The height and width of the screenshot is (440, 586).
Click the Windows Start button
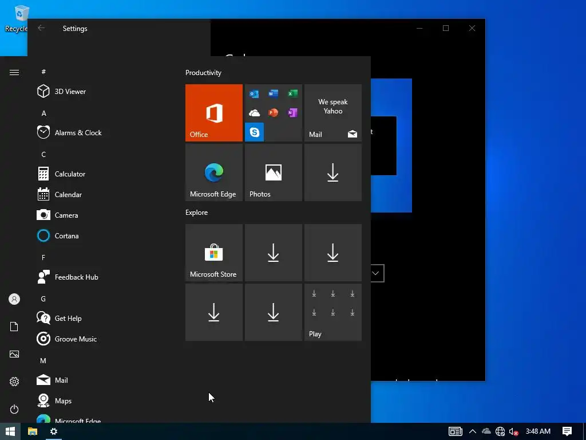pyautogui.click(x=10, y=431)
